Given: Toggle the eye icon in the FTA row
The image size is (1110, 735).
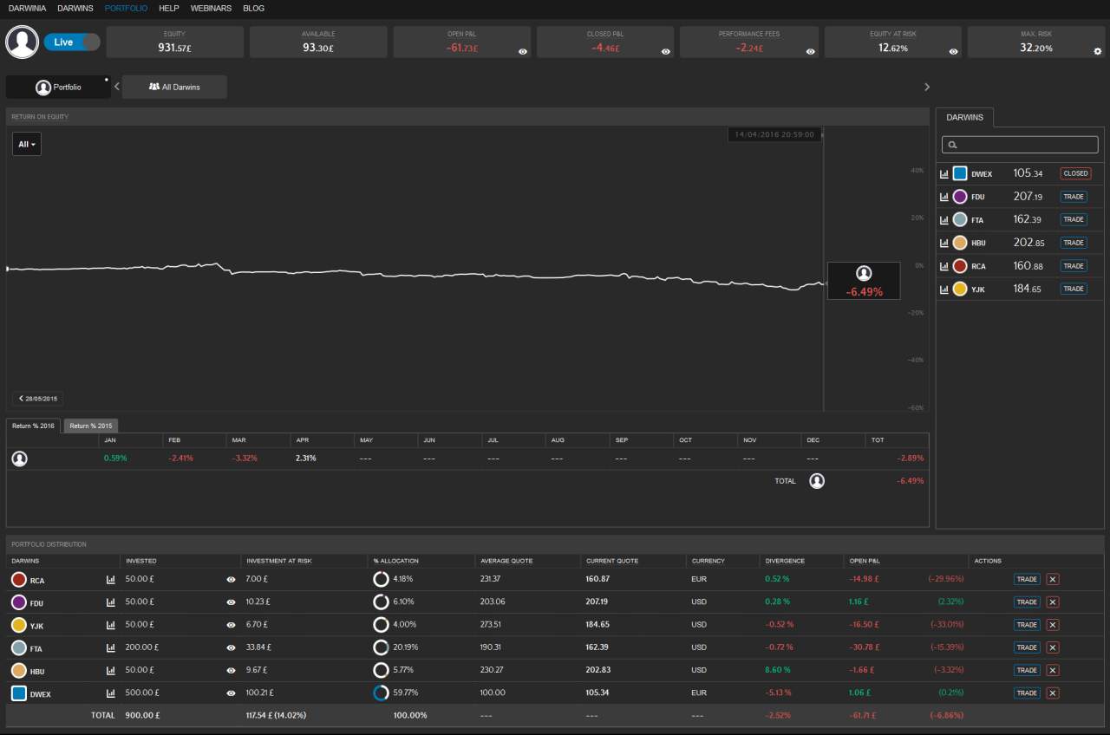Looking at the screenshot, I should tap(231, 647).
